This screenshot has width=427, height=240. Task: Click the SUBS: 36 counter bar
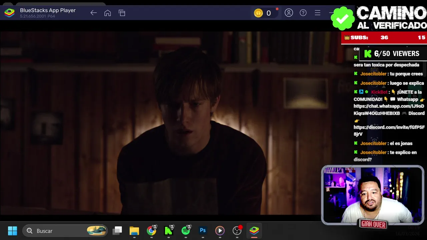pos(384,38)
